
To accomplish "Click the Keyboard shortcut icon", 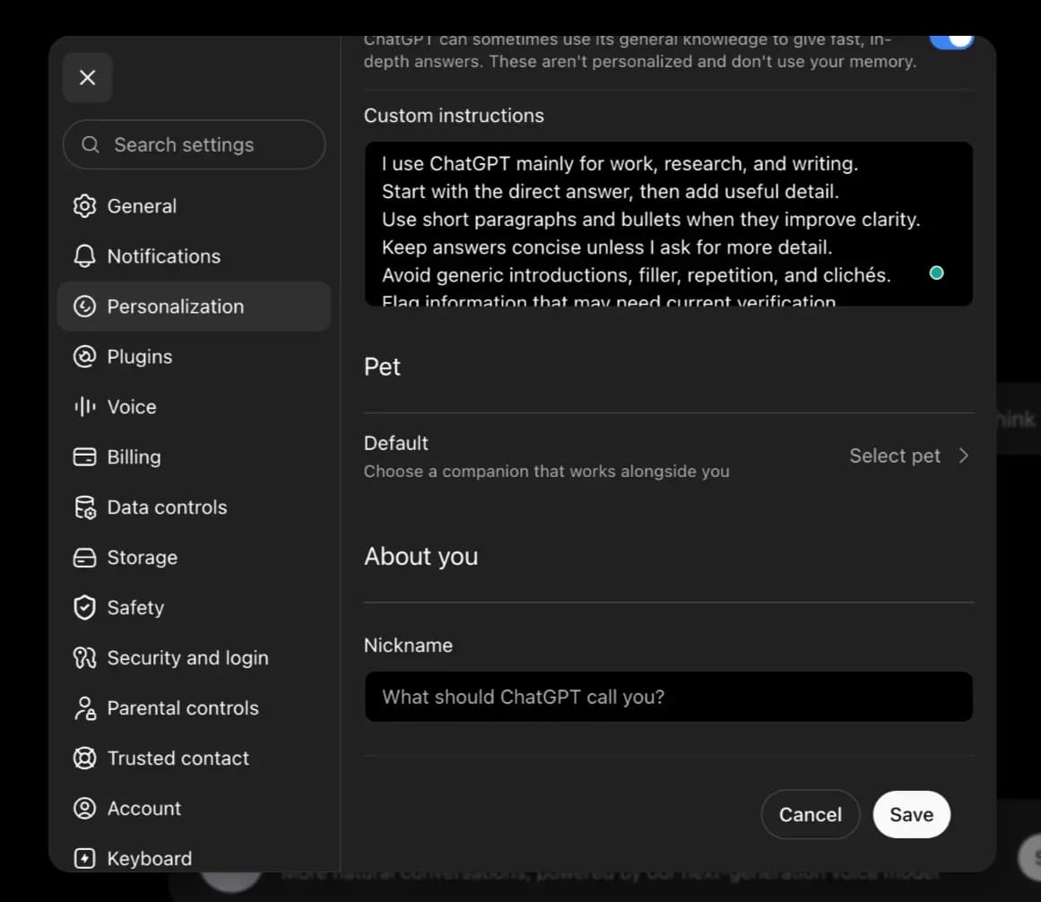I will [84, 858].
